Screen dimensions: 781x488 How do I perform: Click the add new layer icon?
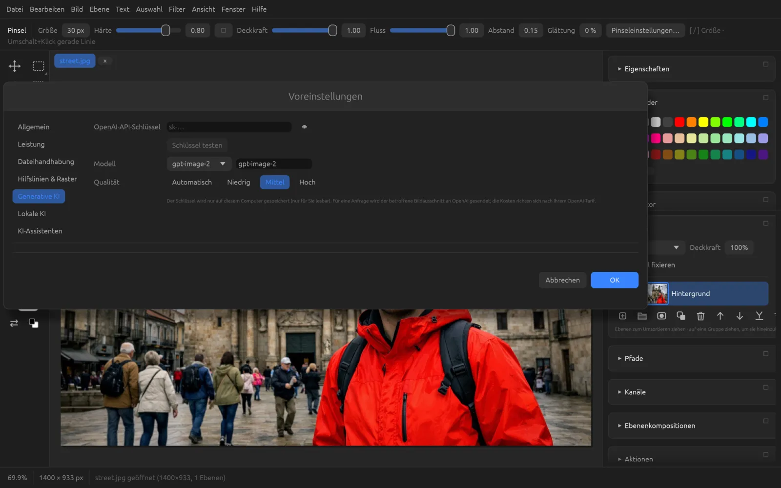(622, 316)
